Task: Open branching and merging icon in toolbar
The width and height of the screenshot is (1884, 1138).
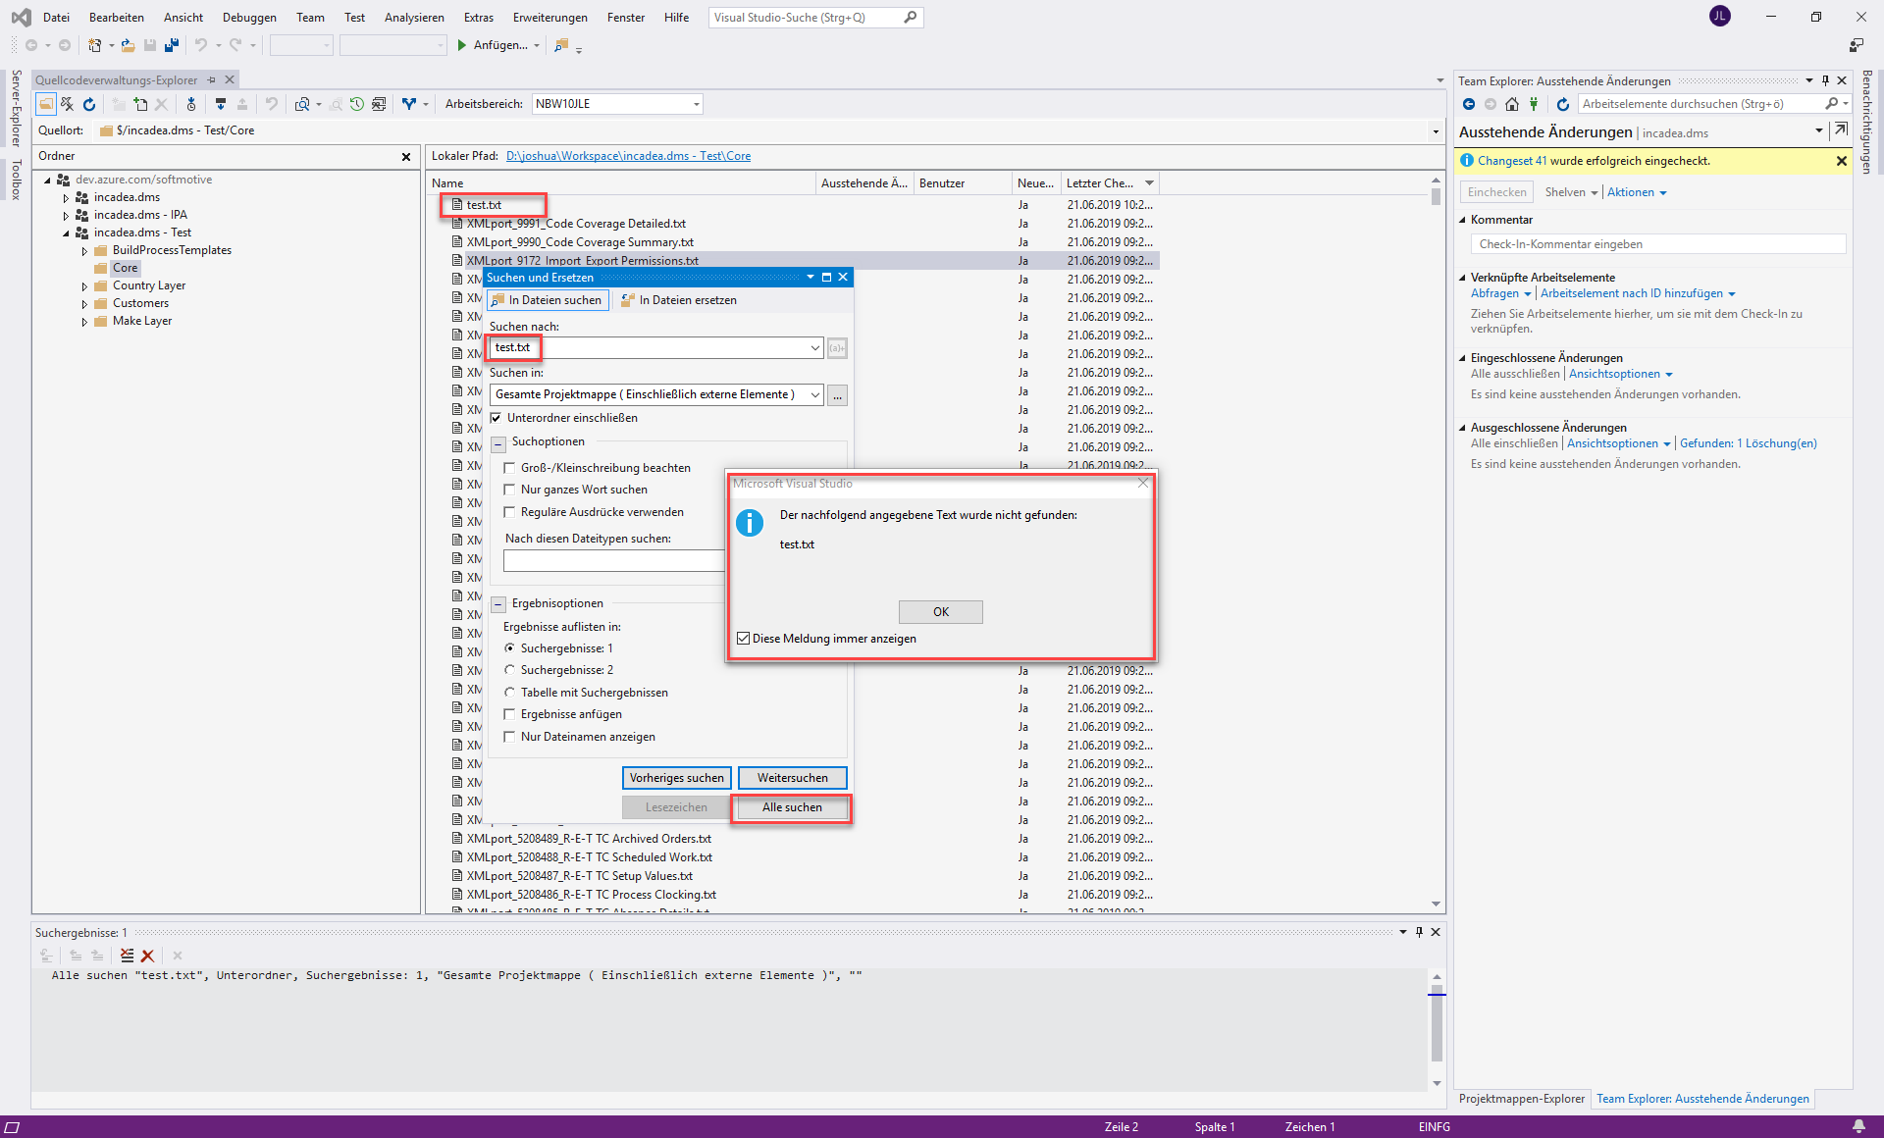Action: 409,104
